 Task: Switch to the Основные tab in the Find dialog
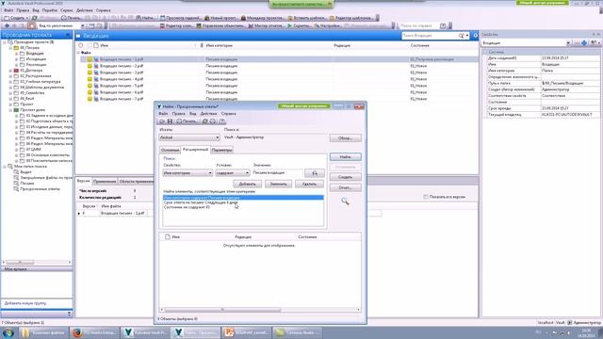coord(170,150)
